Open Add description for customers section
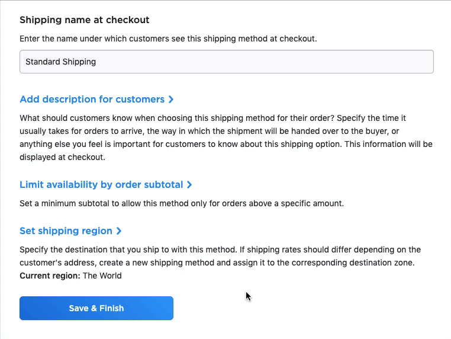Image resolution: width=451 pixels, height=339 pixels. pyautogui.click(x=92, y=100)
